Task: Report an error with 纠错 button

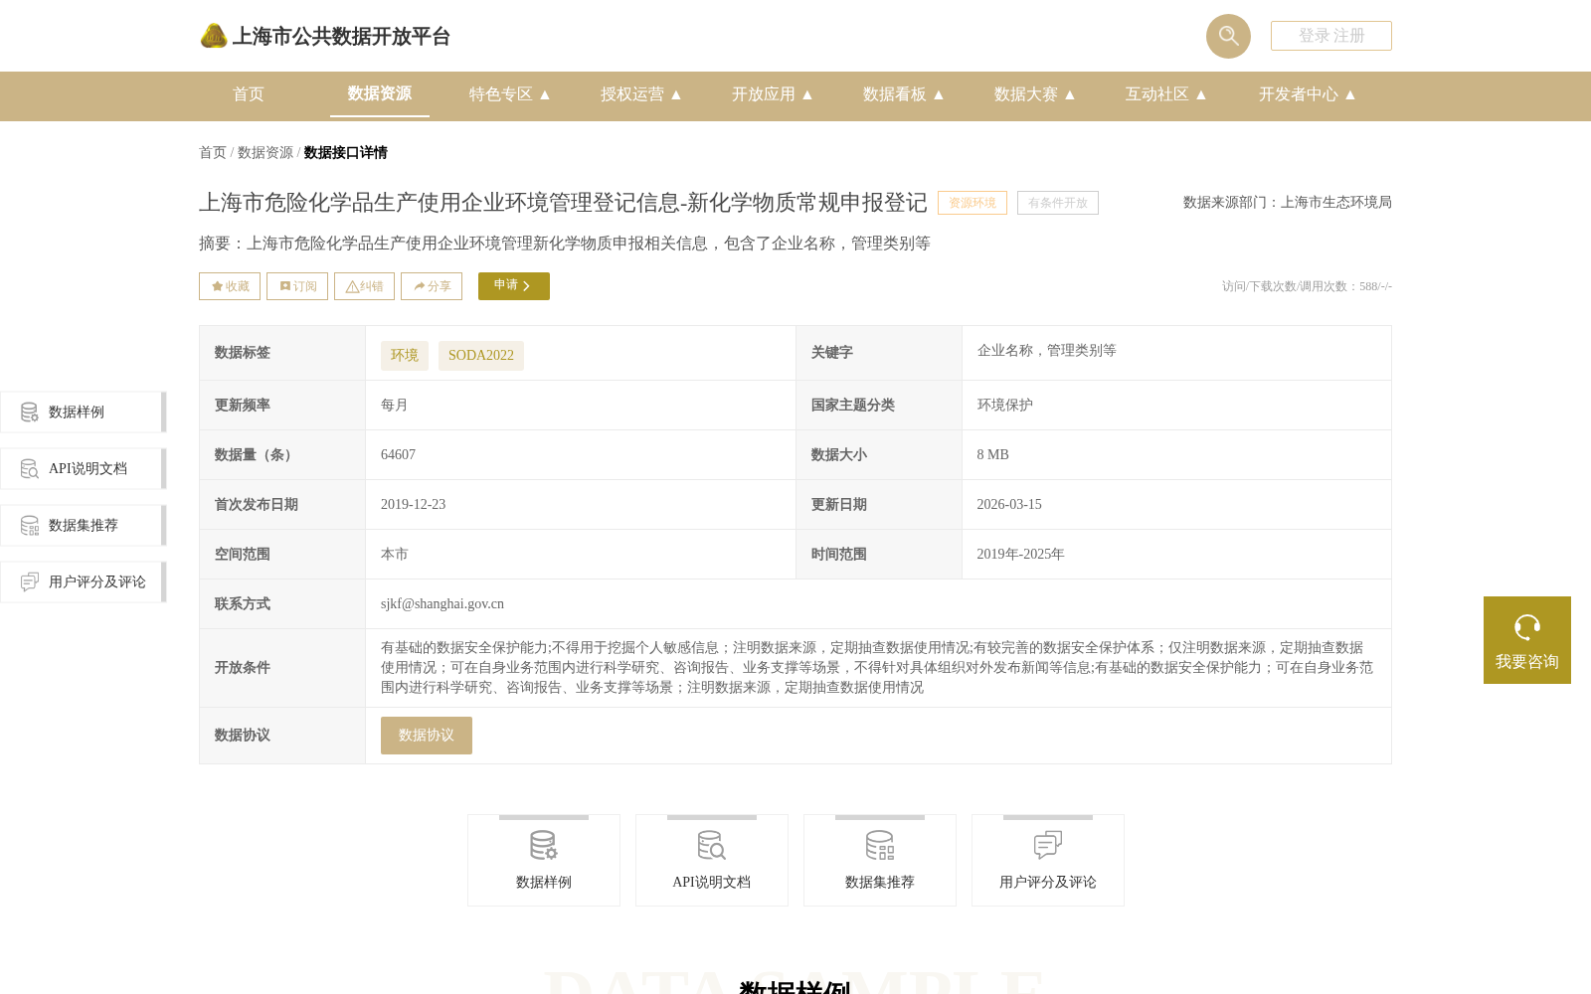Action: pyautogui.click(x=364, y=286)
